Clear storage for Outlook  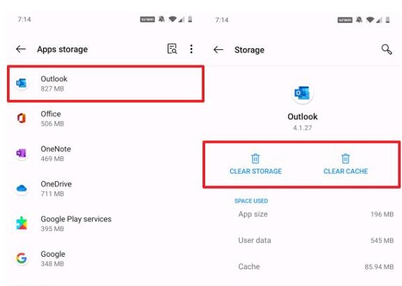tap(256, 164)
